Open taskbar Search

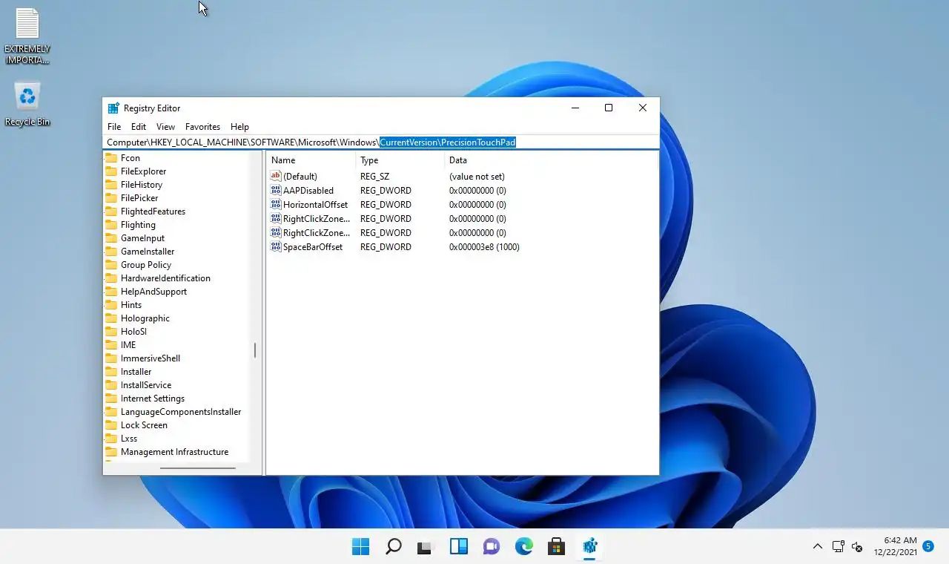pos(394,547)
